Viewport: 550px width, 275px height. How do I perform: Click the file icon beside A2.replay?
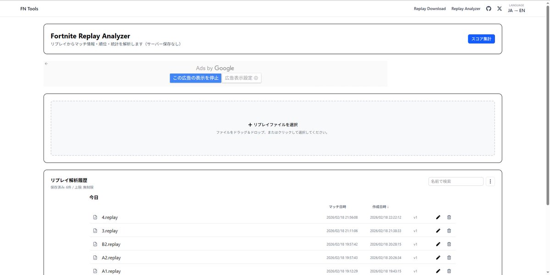pyautogui.click(x=95, y=258)
